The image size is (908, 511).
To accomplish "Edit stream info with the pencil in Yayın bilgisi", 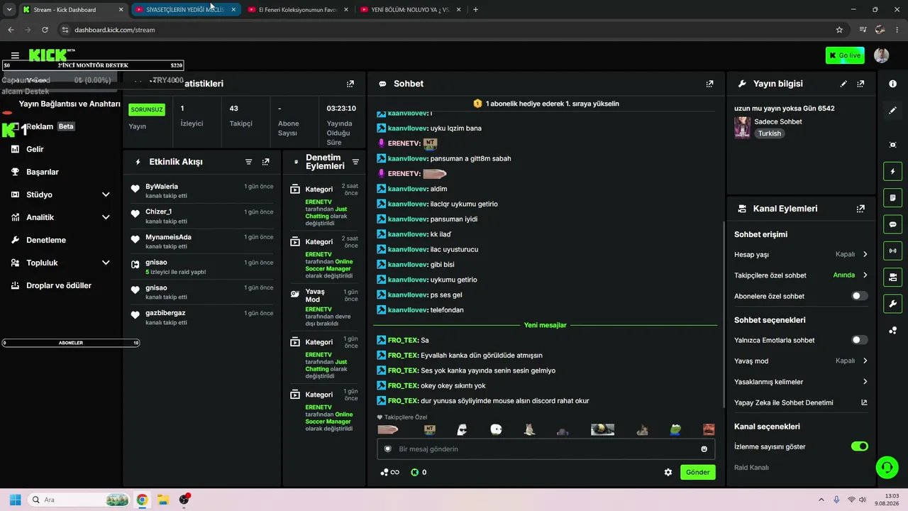I will pos(843,84).
